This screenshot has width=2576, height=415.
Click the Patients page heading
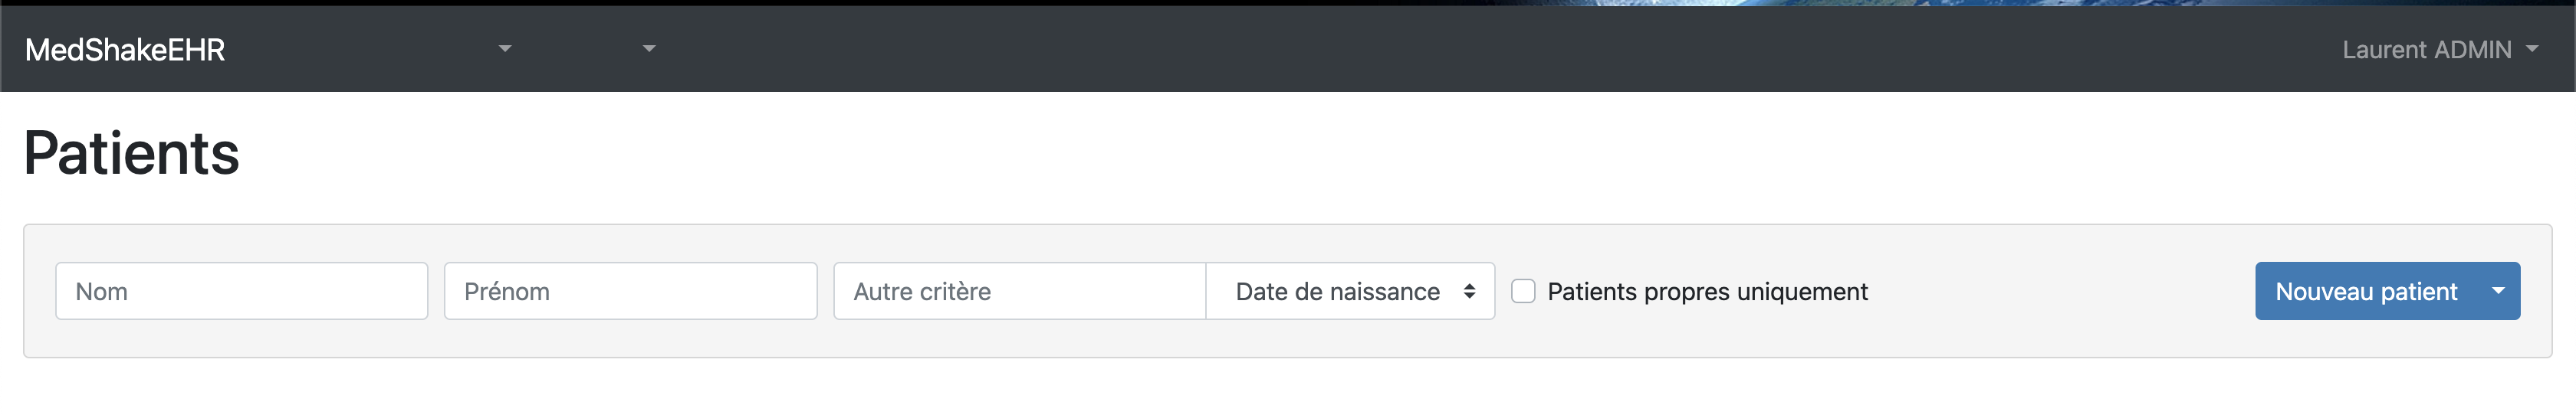tap(131, 154)
